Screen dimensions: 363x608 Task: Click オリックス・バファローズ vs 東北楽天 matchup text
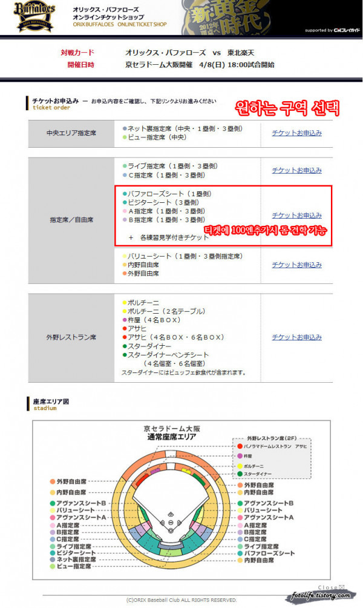click(190, 53)
